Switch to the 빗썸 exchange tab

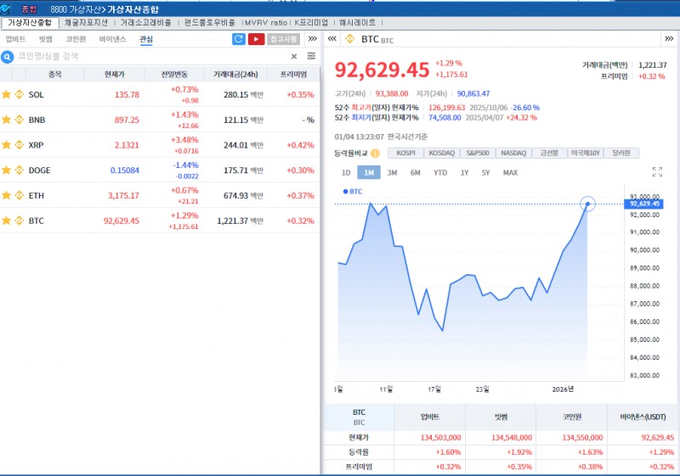coord(46,39)
